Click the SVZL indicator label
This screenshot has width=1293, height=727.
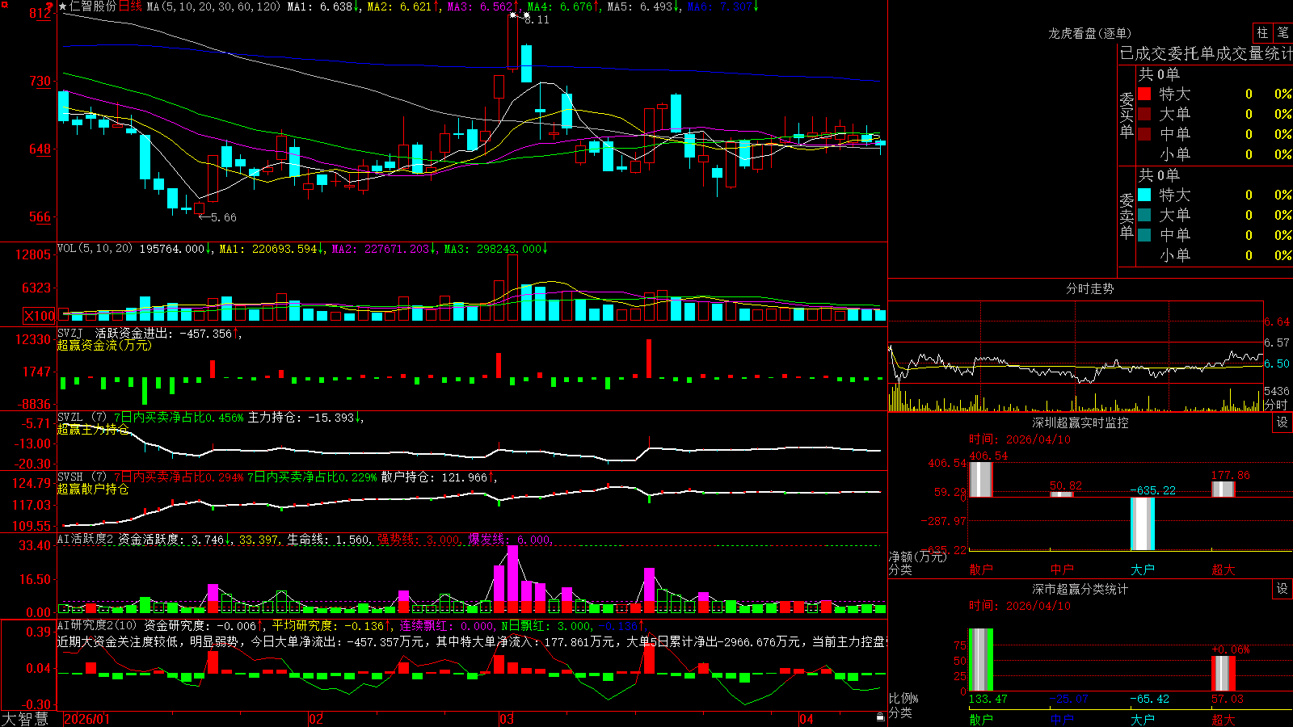click(x=70, y=418)
